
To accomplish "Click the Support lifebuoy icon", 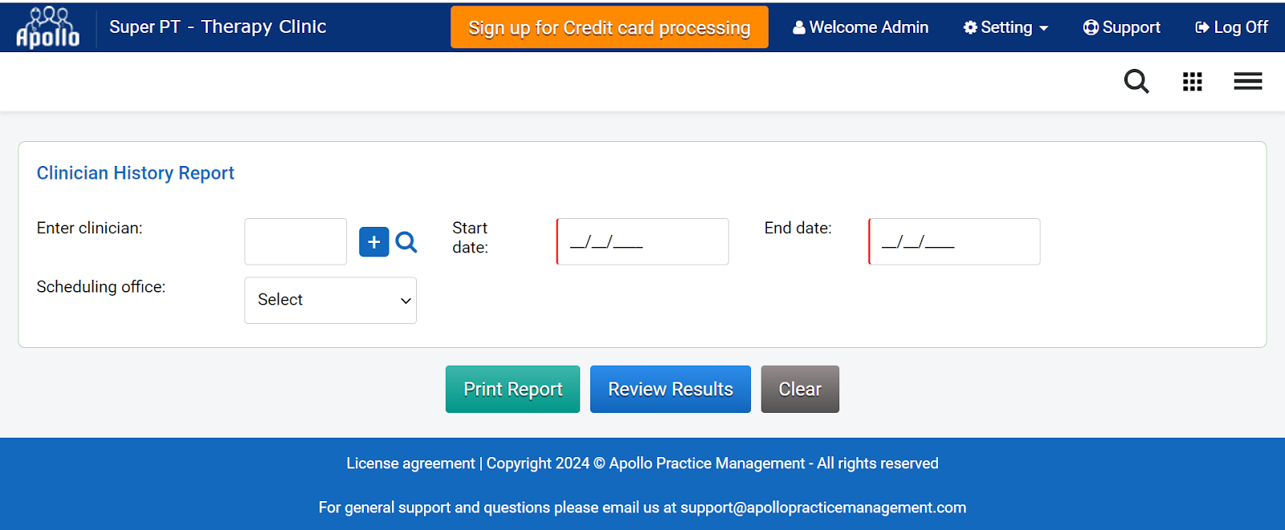I will 1091,27.
